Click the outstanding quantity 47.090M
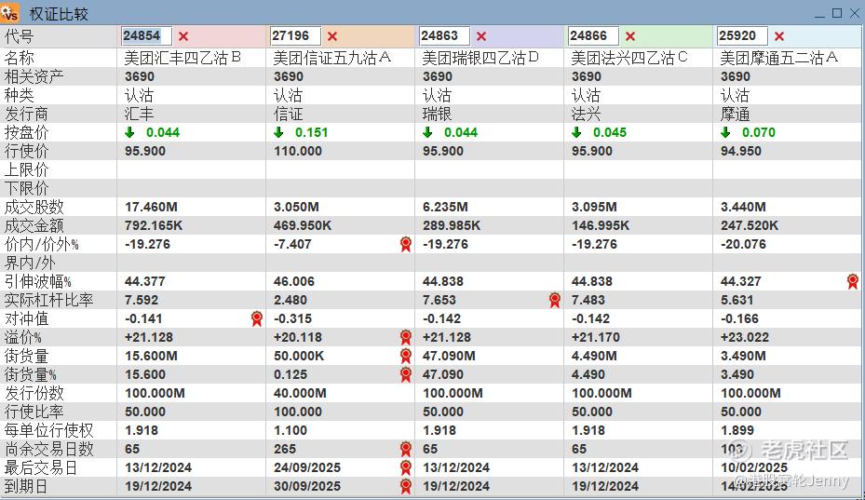This screenshot has height=500, width=865. point(449,356)
